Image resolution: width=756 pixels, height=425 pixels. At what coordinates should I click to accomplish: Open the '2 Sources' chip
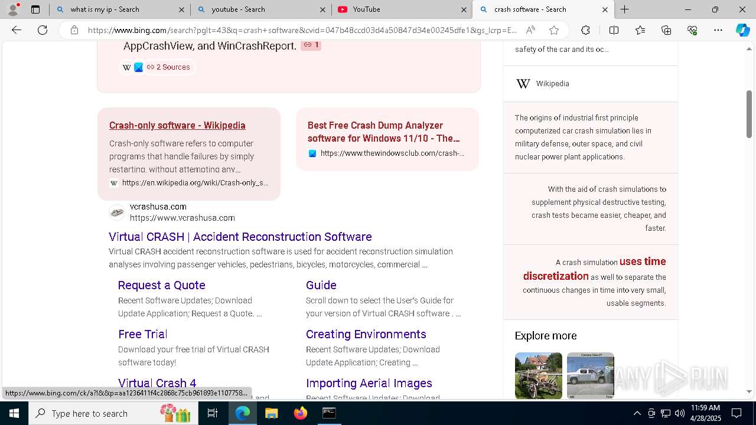pos(168,67)
